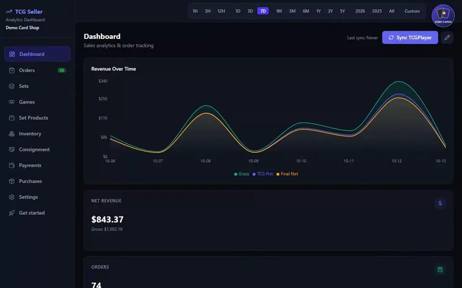Click the Sets layers icon
The width and height of the screenshot is (462, 288).
(12, 86)
